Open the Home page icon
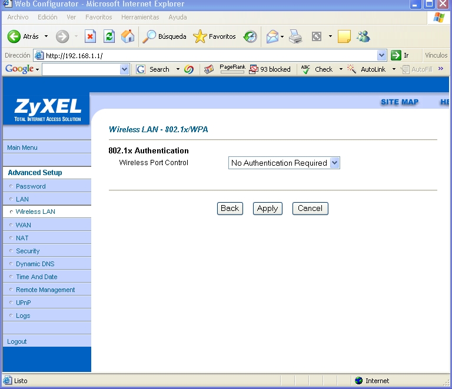 pyautogui.click(x=127, y=36)
